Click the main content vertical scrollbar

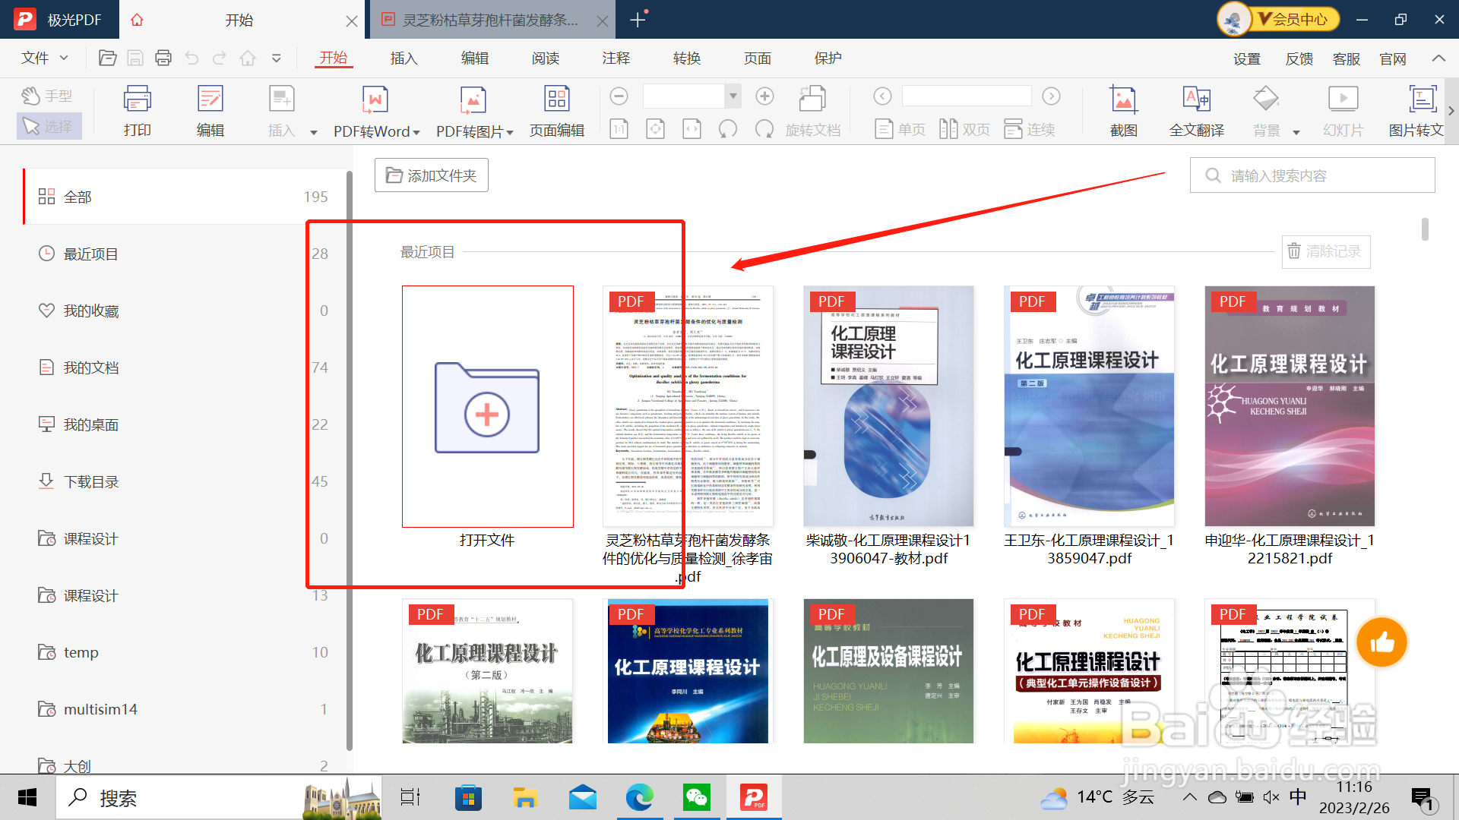point(1425,229)
